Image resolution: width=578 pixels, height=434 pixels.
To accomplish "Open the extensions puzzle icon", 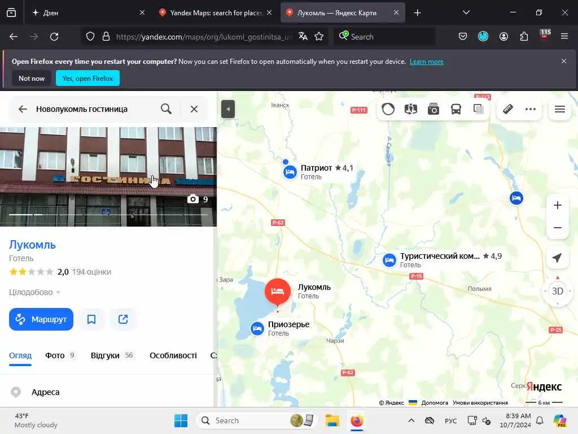I will tap(524, 37).
